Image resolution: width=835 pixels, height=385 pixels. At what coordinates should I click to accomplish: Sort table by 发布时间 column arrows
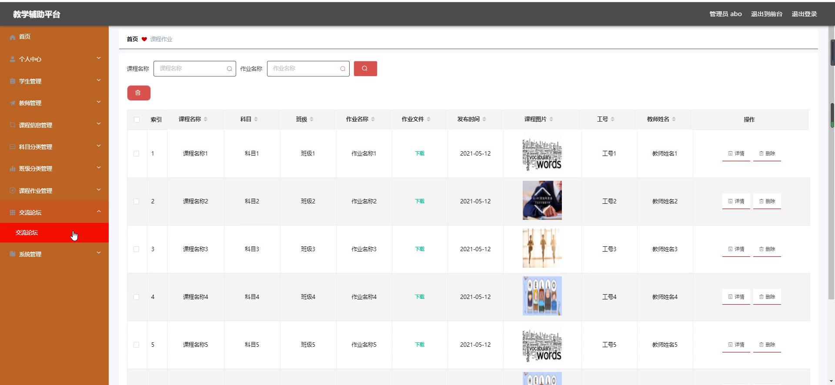[x=484, y=119]
